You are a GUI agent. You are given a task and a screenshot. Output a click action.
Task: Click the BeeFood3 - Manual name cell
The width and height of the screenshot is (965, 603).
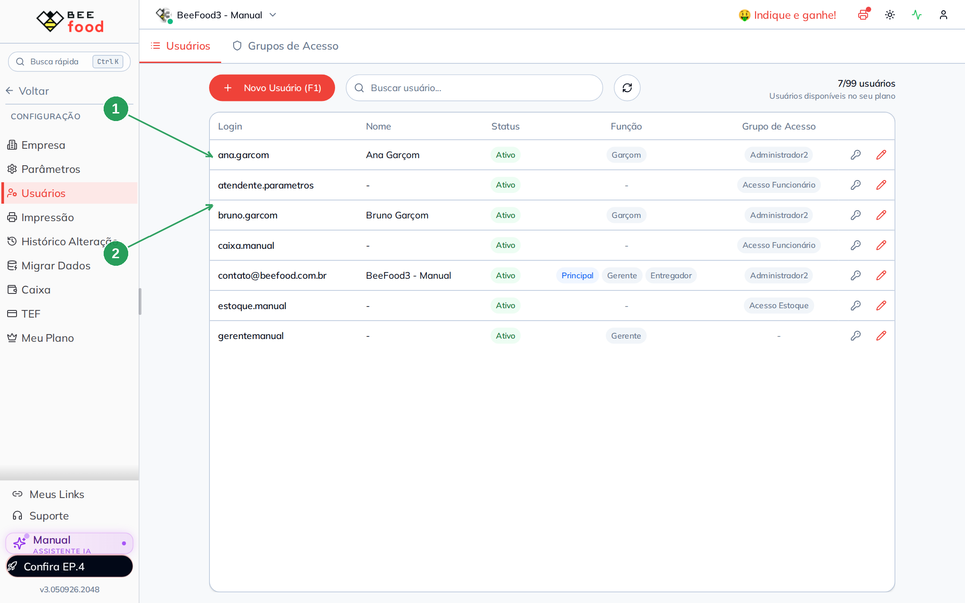[x=408, y=276]
